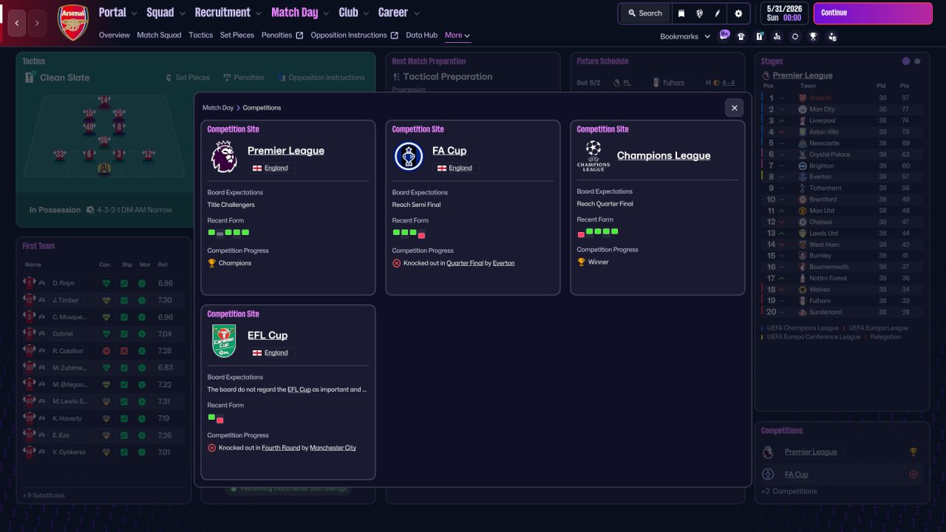
Task: Follow the Manchester City link in EFL Cup progress
Action: click(x=333, y=448)
